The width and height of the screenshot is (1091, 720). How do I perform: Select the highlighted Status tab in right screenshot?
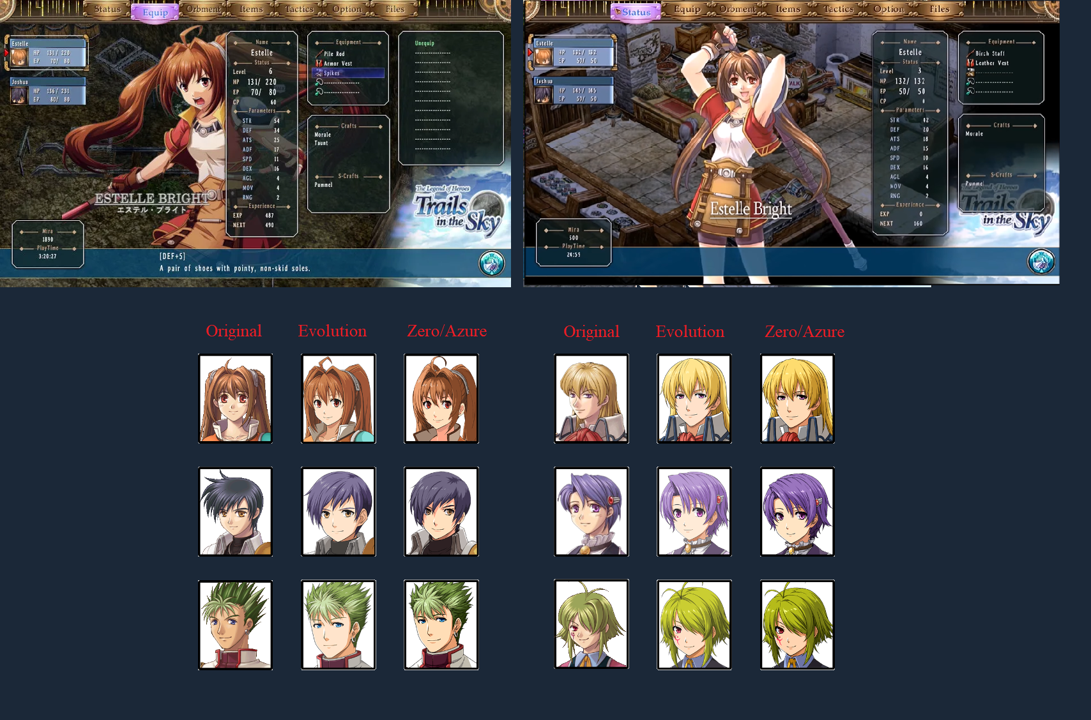point(636,12)
